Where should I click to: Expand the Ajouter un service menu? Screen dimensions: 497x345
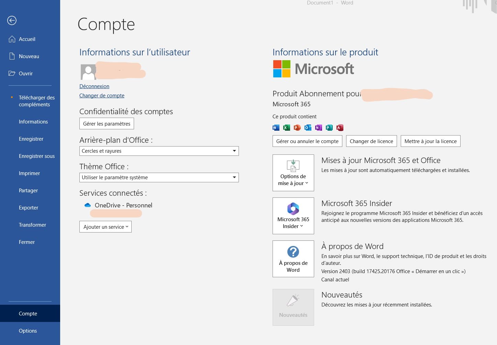pos(106,227)
